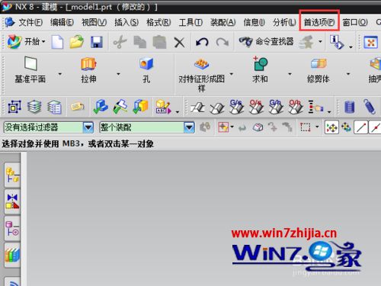The image size is (381, 286).
Task: Open the 文件(F) menu
Action: 30,22
